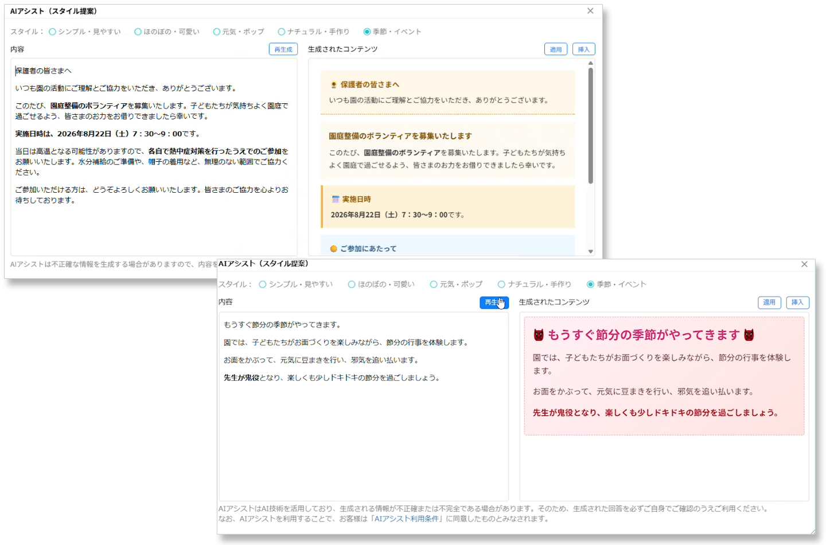The height and width of the screenshot is (545, 826).
Task: Click the sunflower icon beside 保護者の皆さまへ heading
Action: click(x=334, y=85)
